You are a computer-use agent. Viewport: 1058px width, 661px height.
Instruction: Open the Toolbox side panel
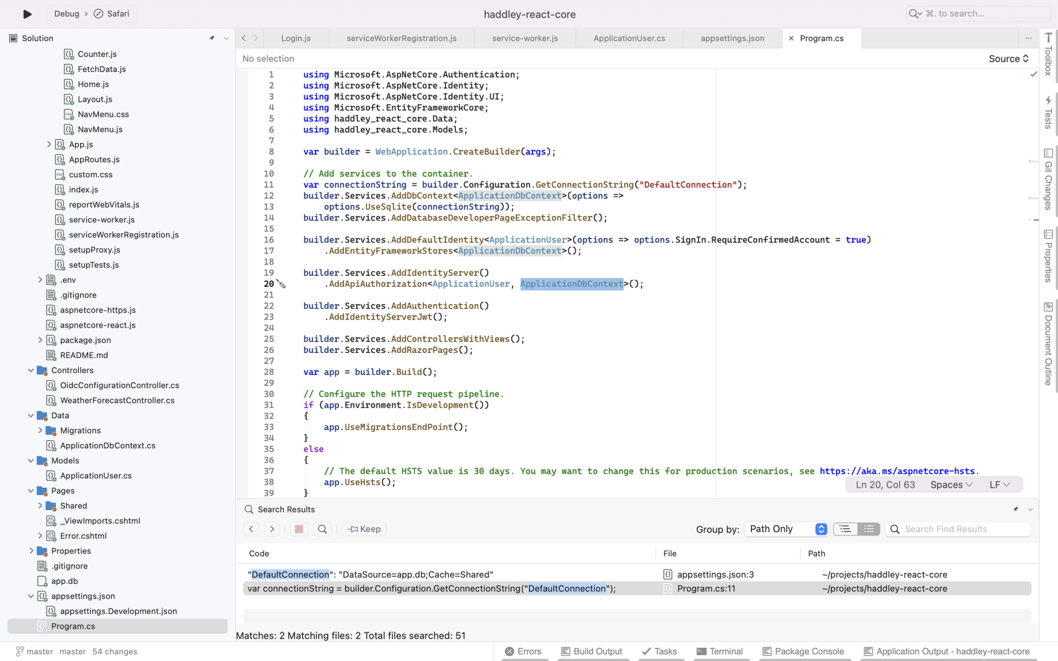(1048, 54)
